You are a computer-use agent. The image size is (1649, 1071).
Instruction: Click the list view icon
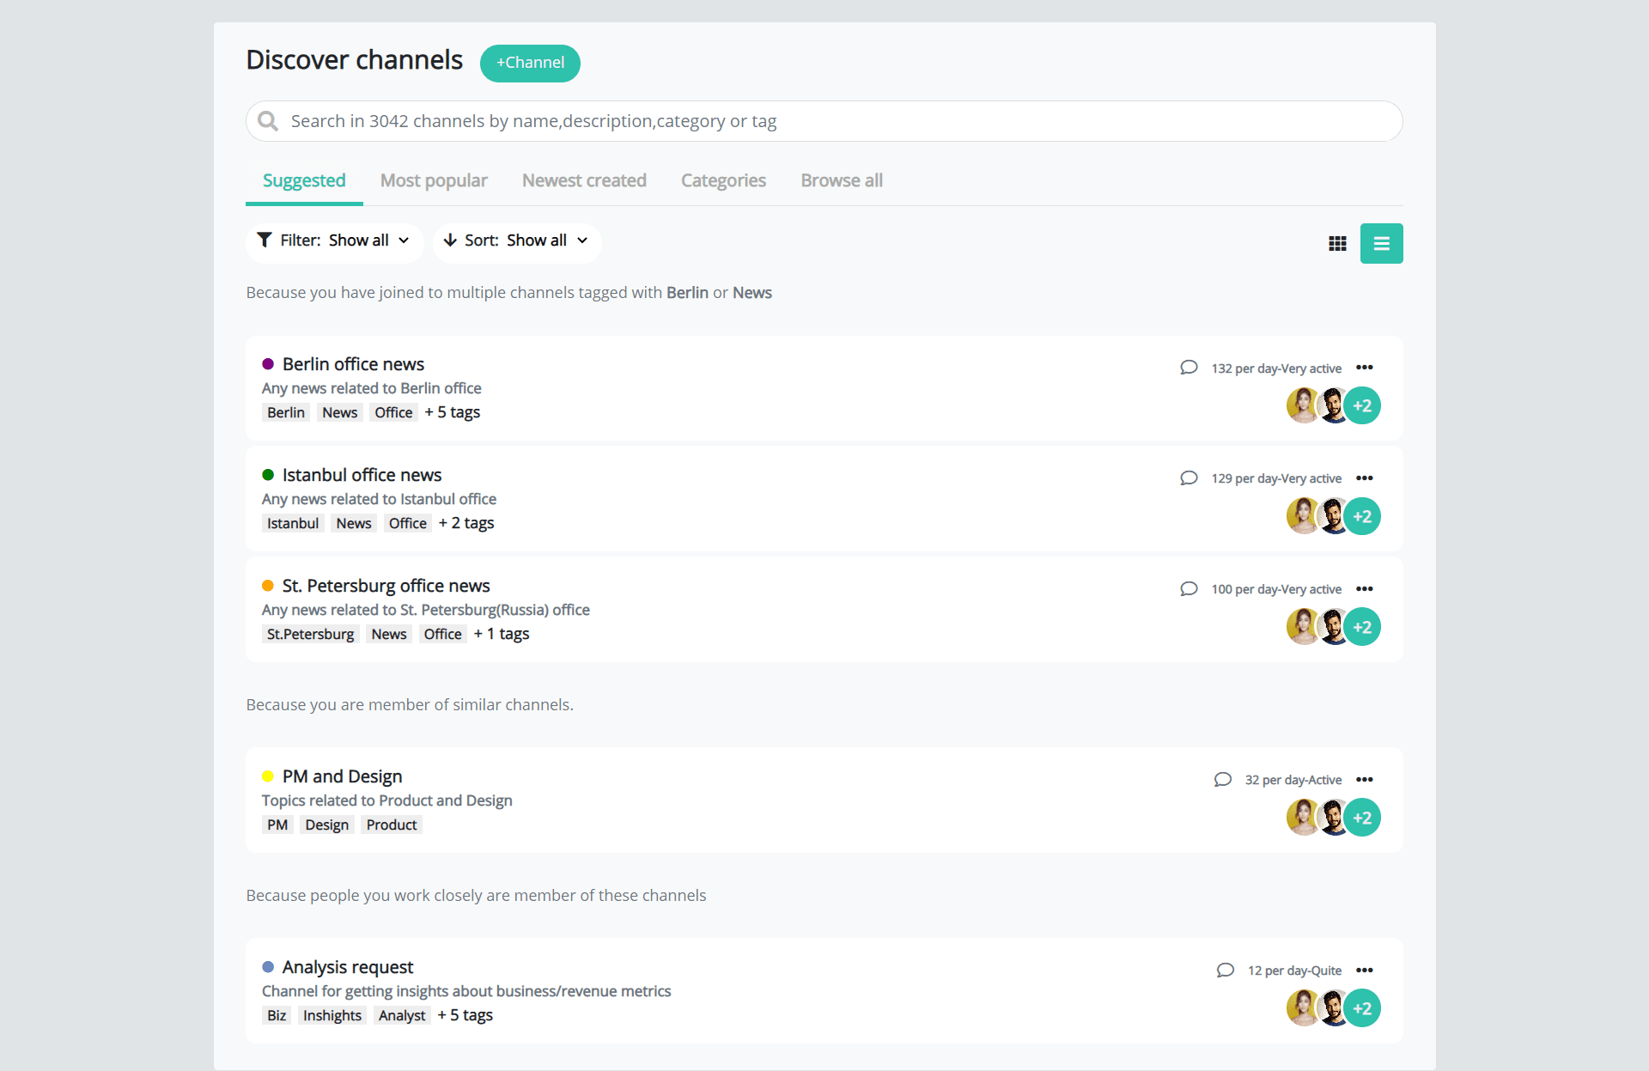click(x=1382, y=243)
